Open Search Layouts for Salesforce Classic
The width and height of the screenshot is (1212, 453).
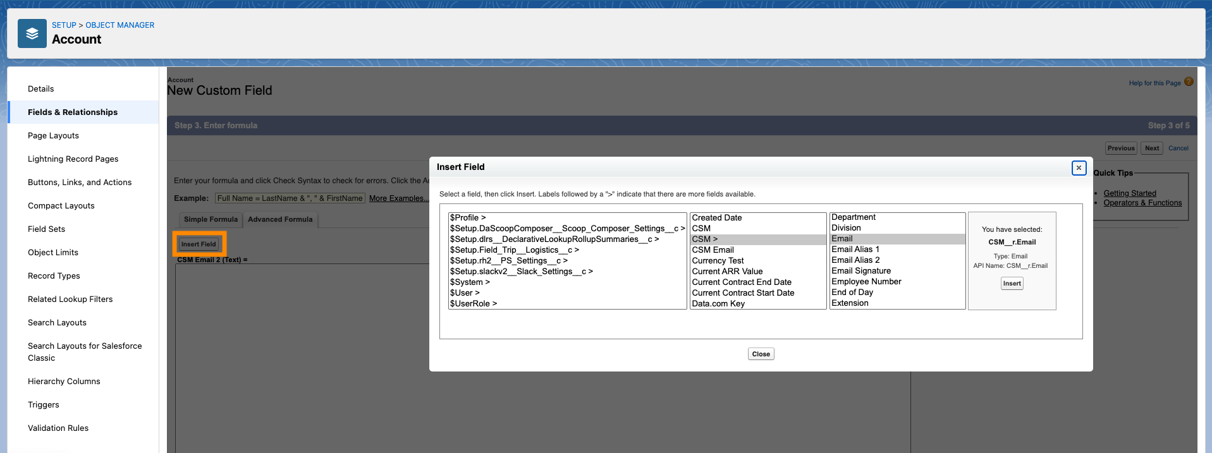85,352
